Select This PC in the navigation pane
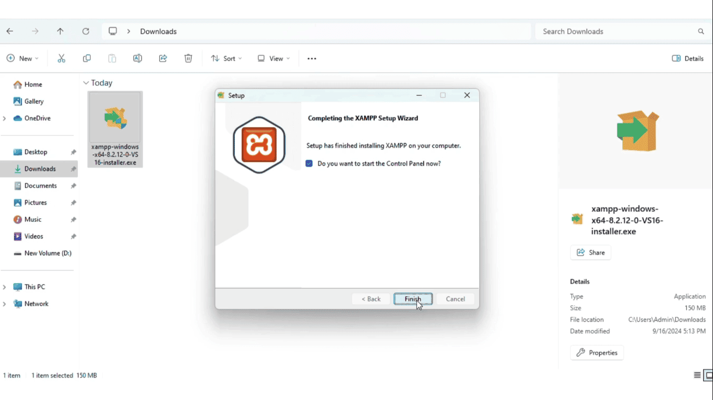Image resolution: width=713 pixels, height=400 pixels. (34, 287)
